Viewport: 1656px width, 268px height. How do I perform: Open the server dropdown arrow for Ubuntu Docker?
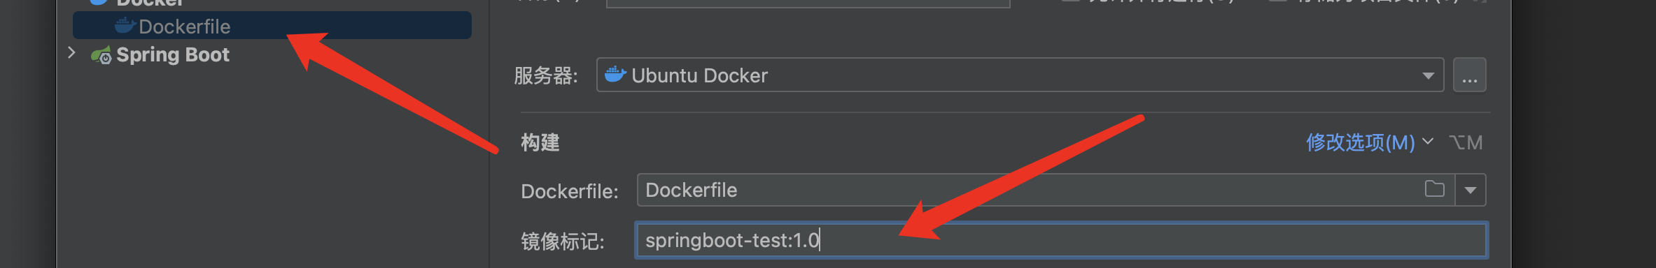coord(1428,75)
